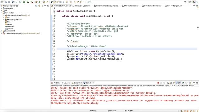Click inside highlighted empty line 21
The width and height of the screenshot is (199, 112).
pos(127,49)
